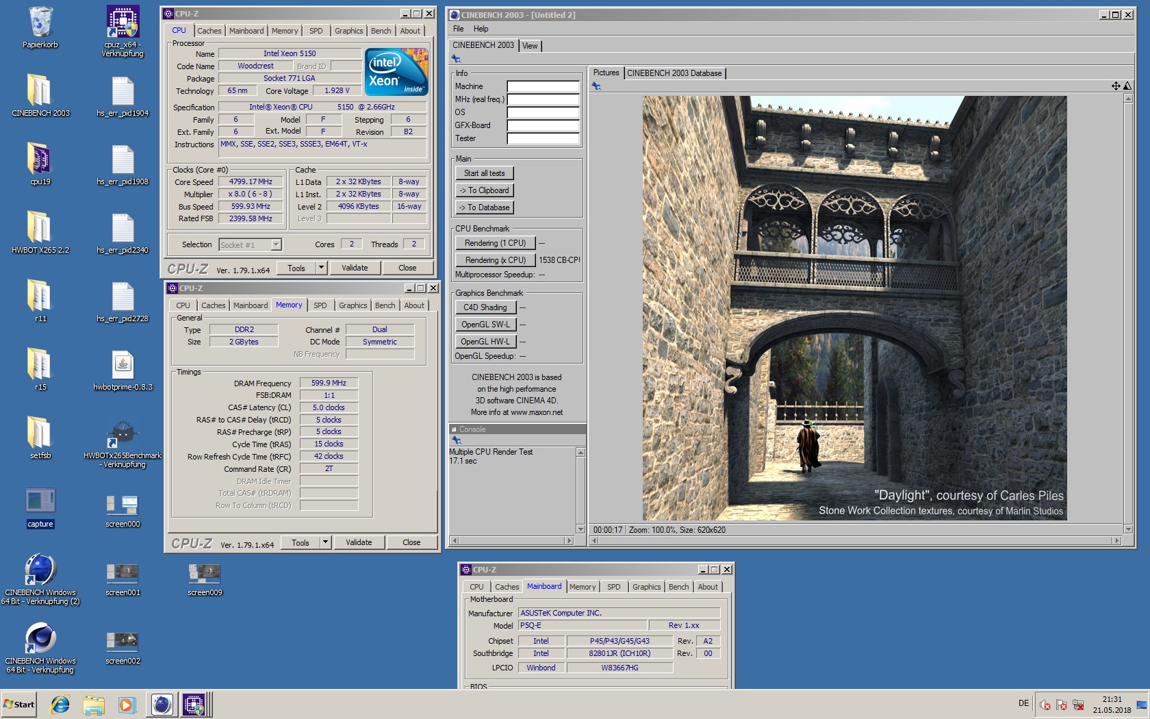The image size is (1150, 719).
Task: Select the capture desktop icon
Action: (40, 507)
